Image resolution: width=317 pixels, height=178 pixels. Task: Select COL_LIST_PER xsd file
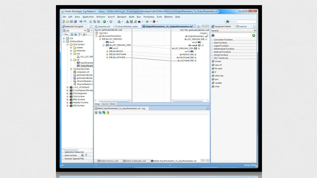click(86, 57)
